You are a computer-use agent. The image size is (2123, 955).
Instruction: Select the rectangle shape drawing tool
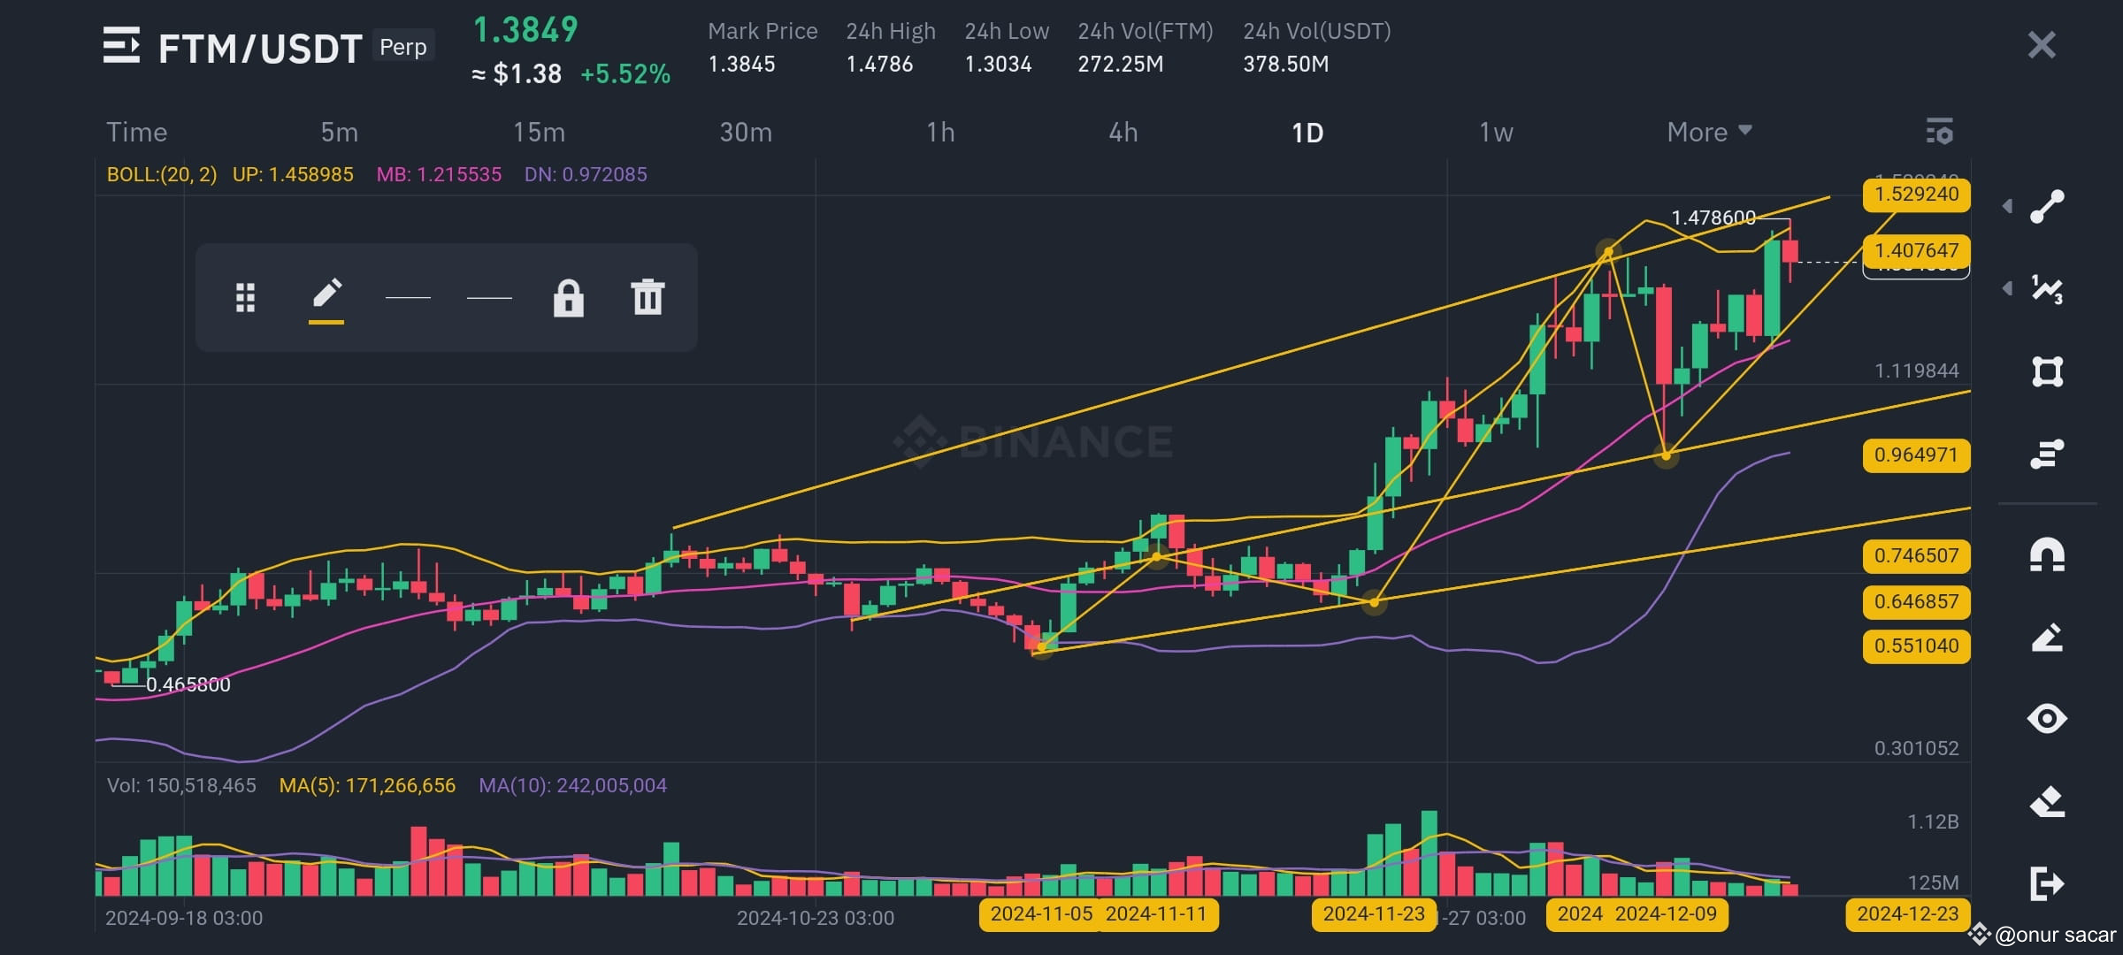click(2047, 371)
